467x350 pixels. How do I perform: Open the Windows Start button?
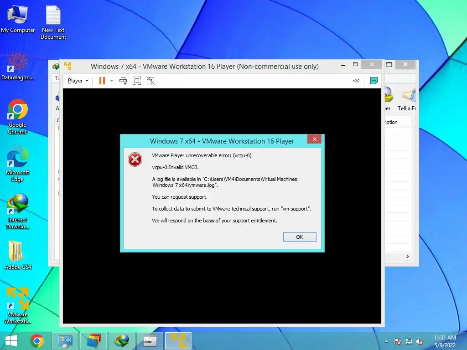click(11, 341)
